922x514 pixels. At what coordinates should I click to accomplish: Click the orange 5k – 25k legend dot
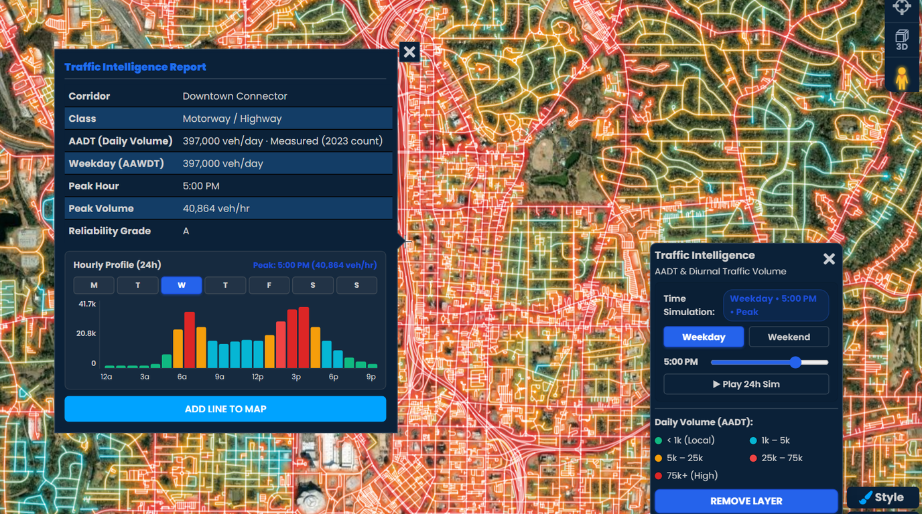tap(659, 458)
